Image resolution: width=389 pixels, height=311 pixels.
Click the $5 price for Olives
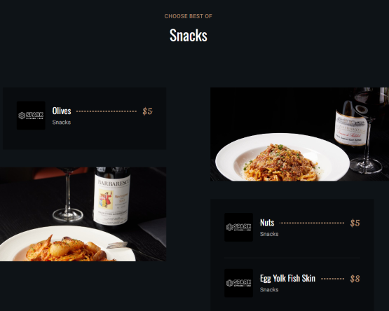pyautogui.click(x=147, y=111)
